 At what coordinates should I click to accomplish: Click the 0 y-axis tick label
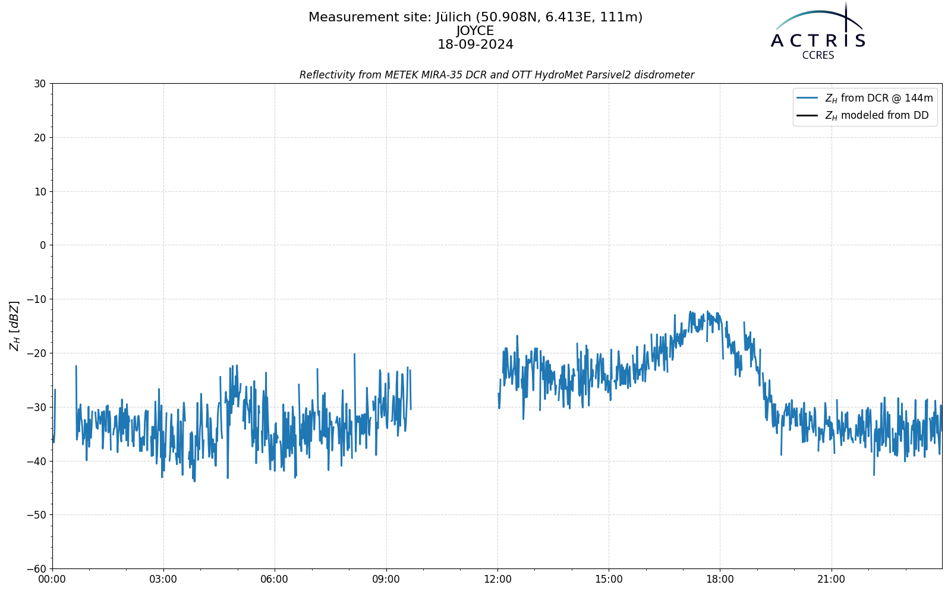tap(43, 245)
